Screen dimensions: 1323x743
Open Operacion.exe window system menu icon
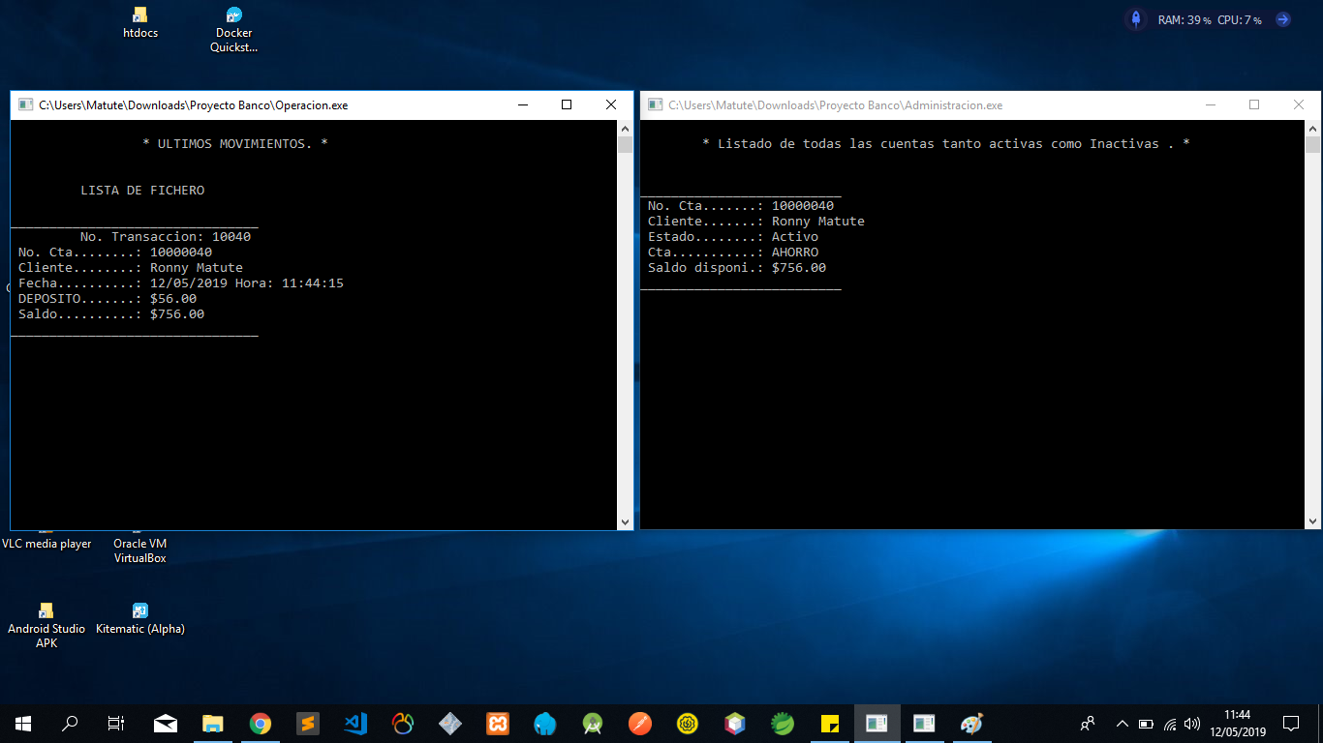point(25,105)
